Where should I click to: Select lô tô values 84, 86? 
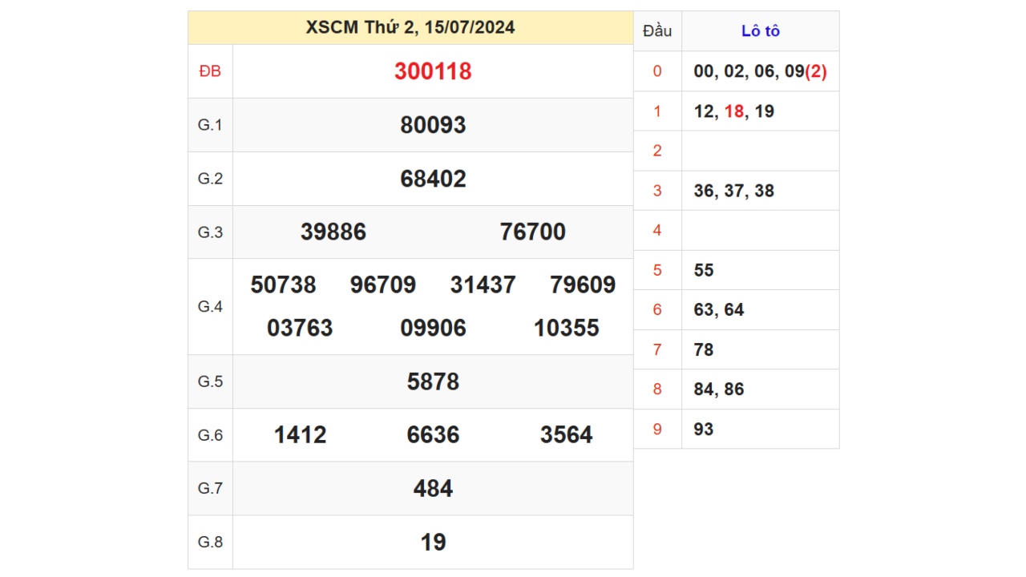coord(719,389)
